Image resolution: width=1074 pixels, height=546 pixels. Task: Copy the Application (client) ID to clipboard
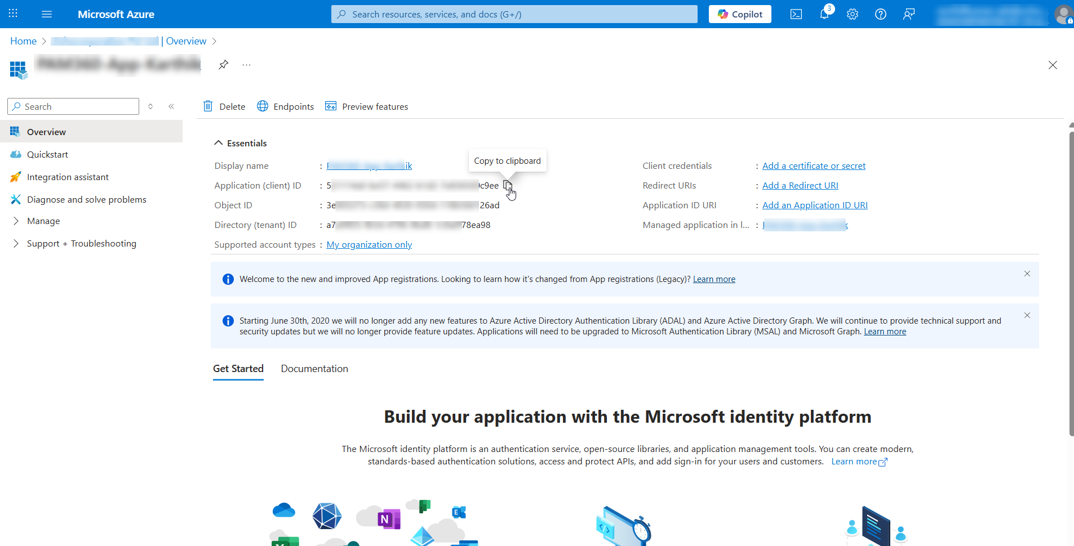508,186
